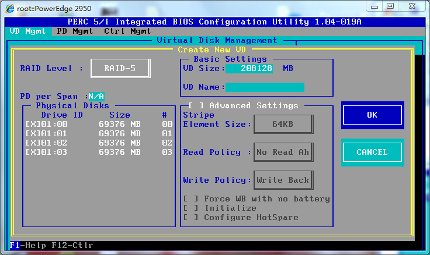Click the empty VD Name field

[x=265, y=87]
